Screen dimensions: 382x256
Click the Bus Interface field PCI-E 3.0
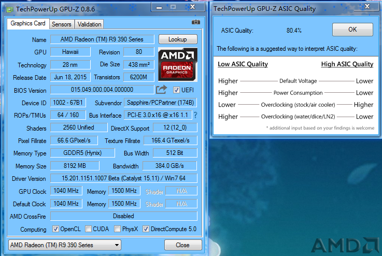click(158, 115)
